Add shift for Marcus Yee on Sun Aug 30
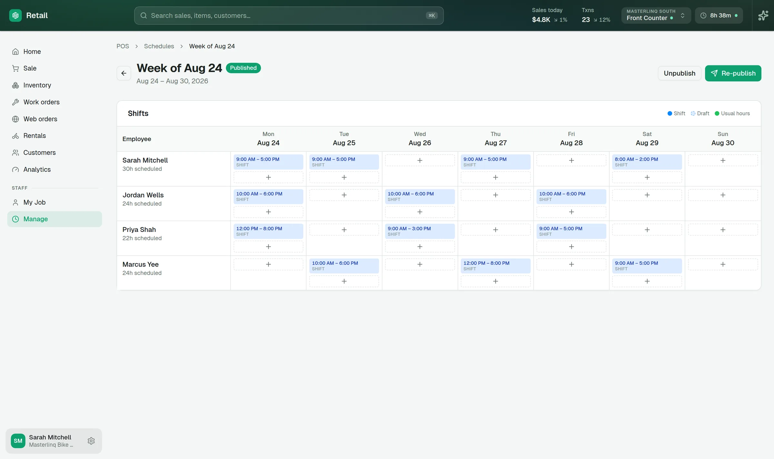 point(723,264)
